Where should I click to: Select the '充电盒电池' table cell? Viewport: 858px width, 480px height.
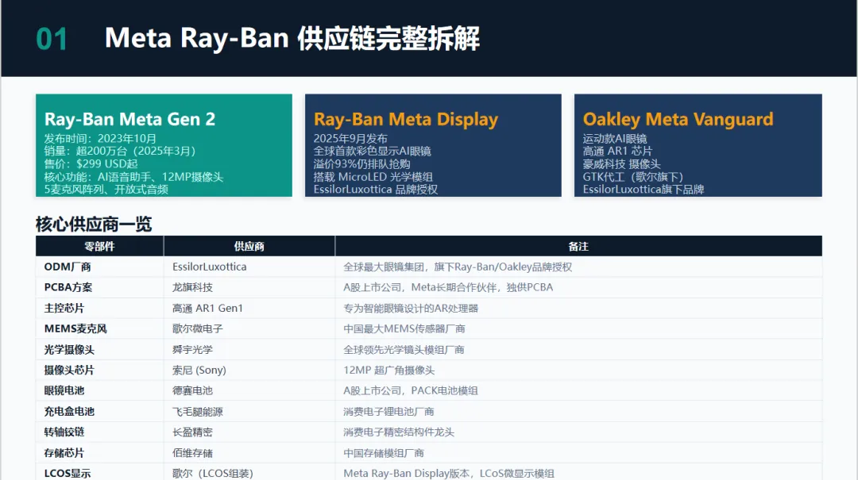99,412
